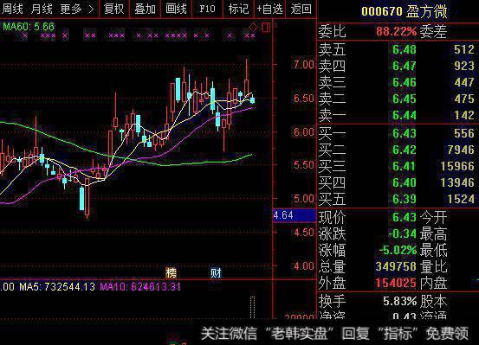
Task: Click the 总量 349758 volume value
Action: (396, 266)
